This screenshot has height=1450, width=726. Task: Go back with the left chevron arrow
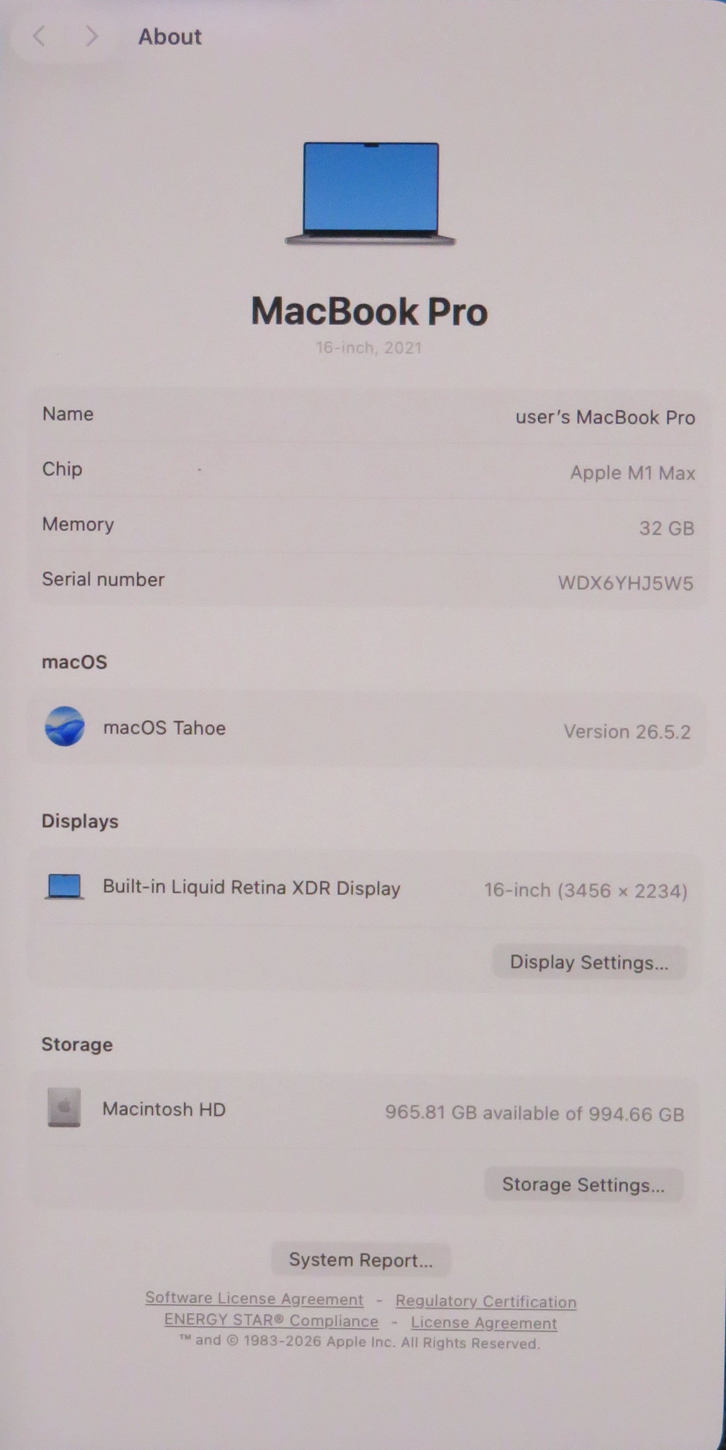pos(38,37)
